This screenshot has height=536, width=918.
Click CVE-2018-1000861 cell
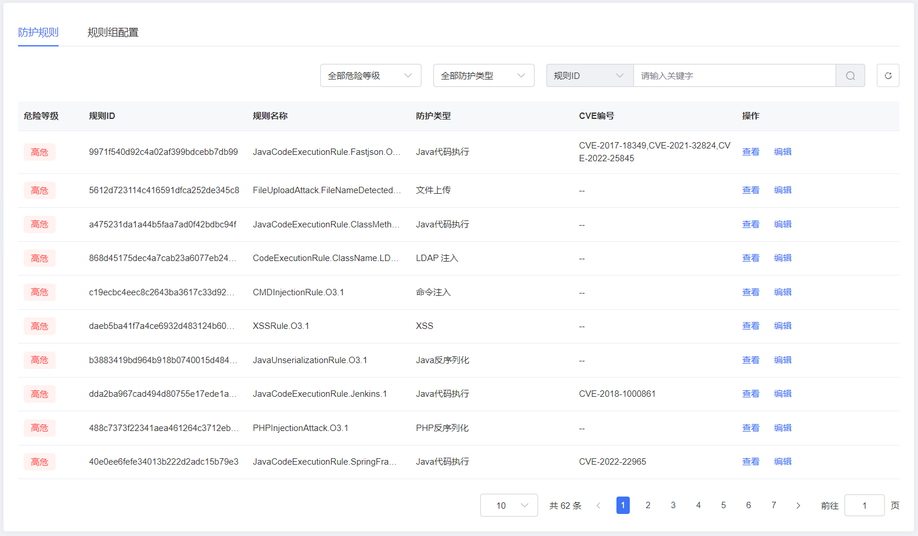617,394
